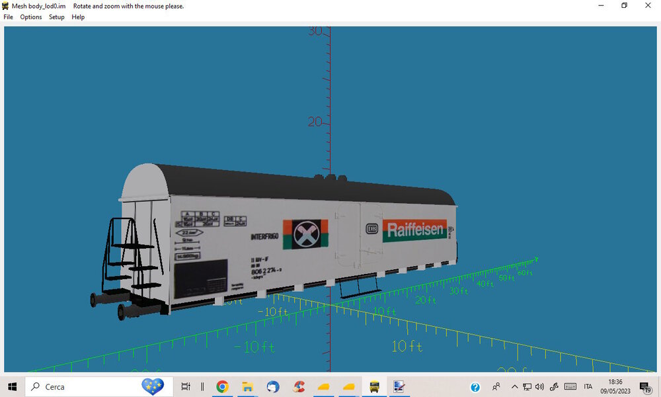Image resolution: width=661 pixels, height=397 pixels.
Task: Click the mesh viewer window title icon
Action: point(5,6)
